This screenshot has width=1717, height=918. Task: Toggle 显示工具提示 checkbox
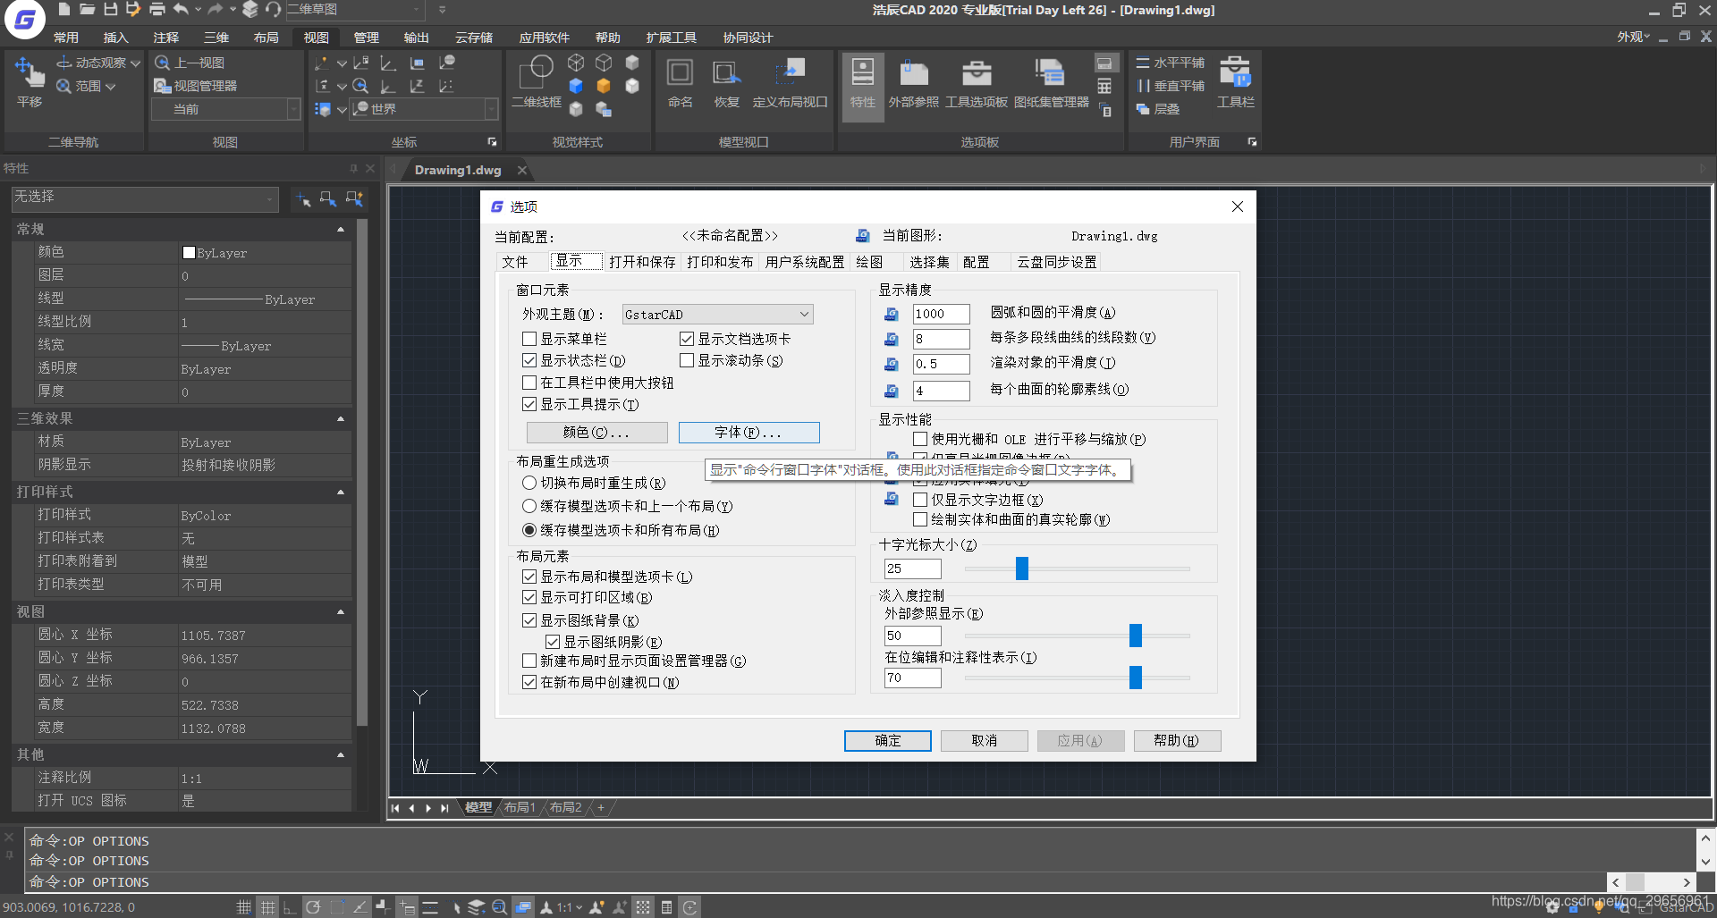[x=529, y=404]
